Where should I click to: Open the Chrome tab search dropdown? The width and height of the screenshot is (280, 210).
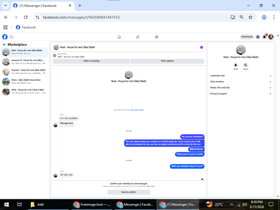6,6
